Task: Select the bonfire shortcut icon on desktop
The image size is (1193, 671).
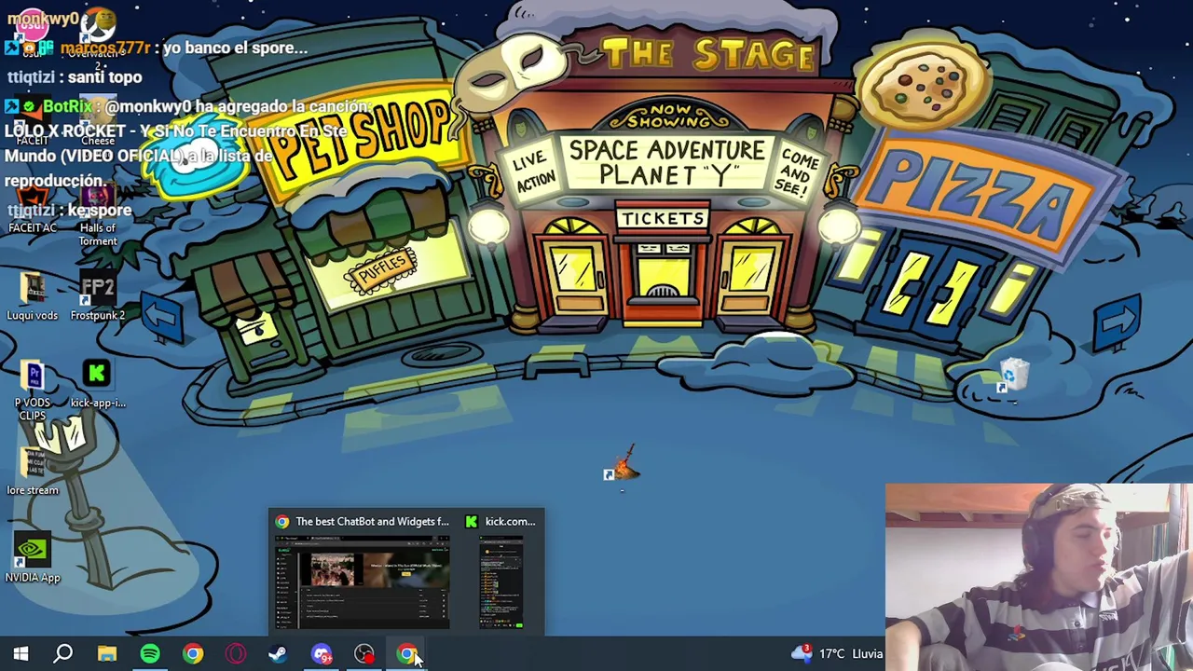Action: pos(622,463)
